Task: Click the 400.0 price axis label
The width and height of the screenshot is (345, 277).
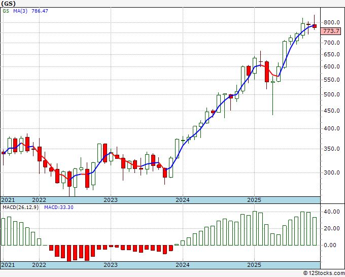Action: (332, 128)
